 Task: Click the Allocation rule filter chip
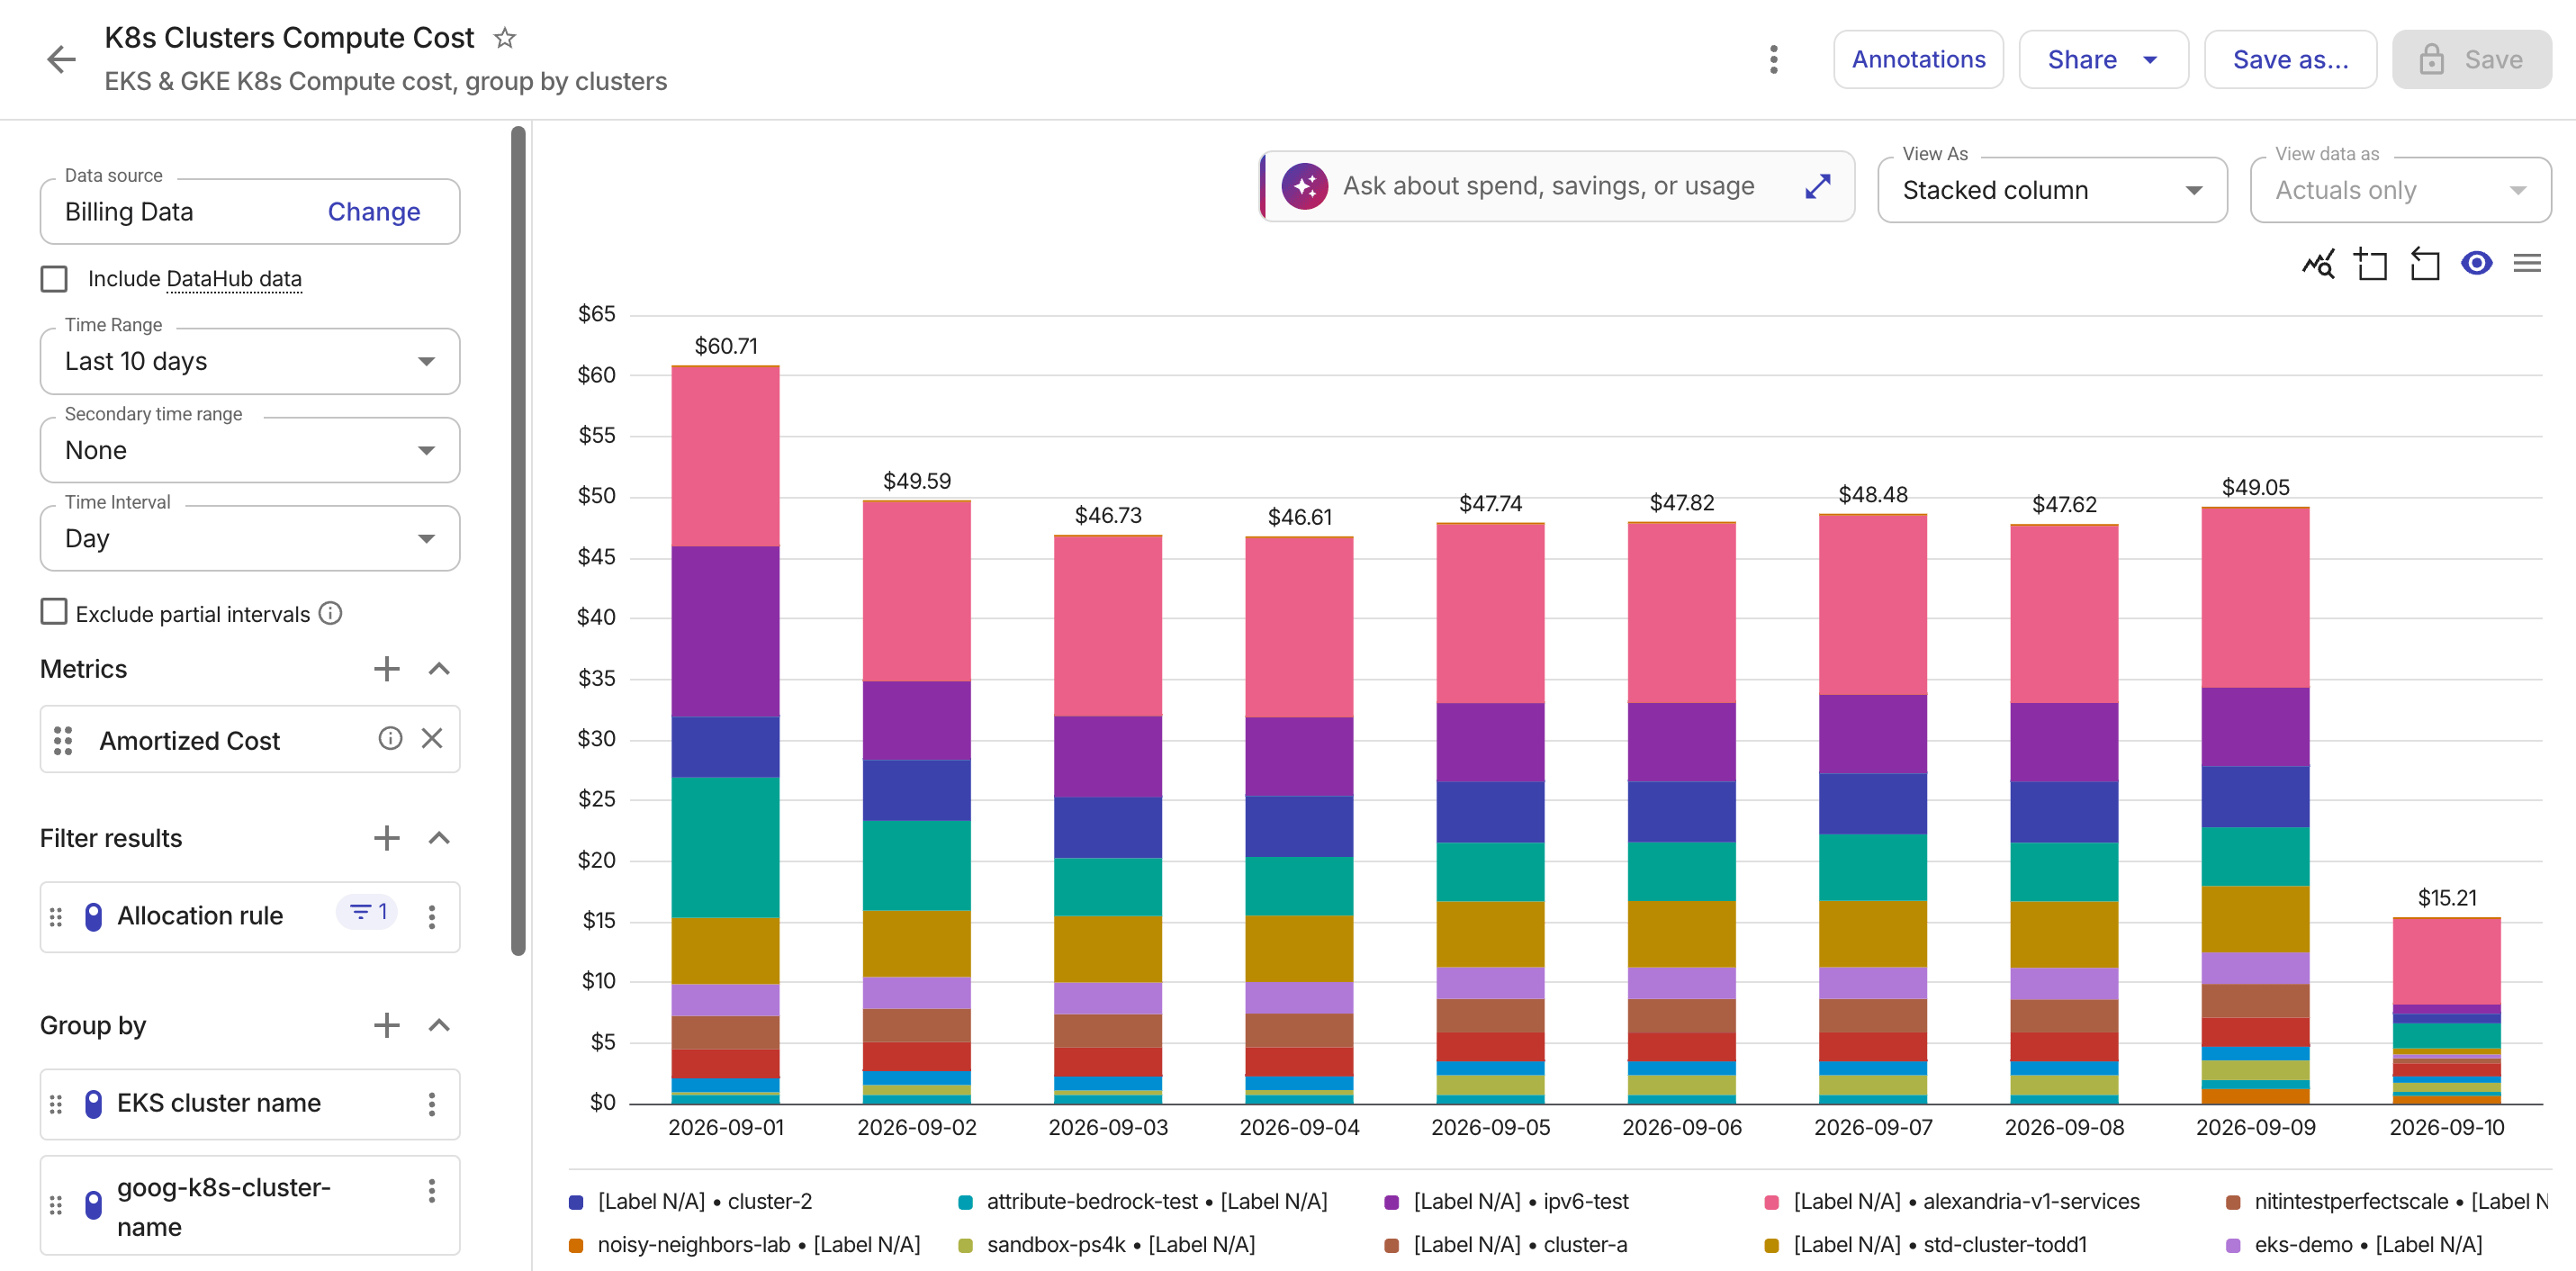250,917
